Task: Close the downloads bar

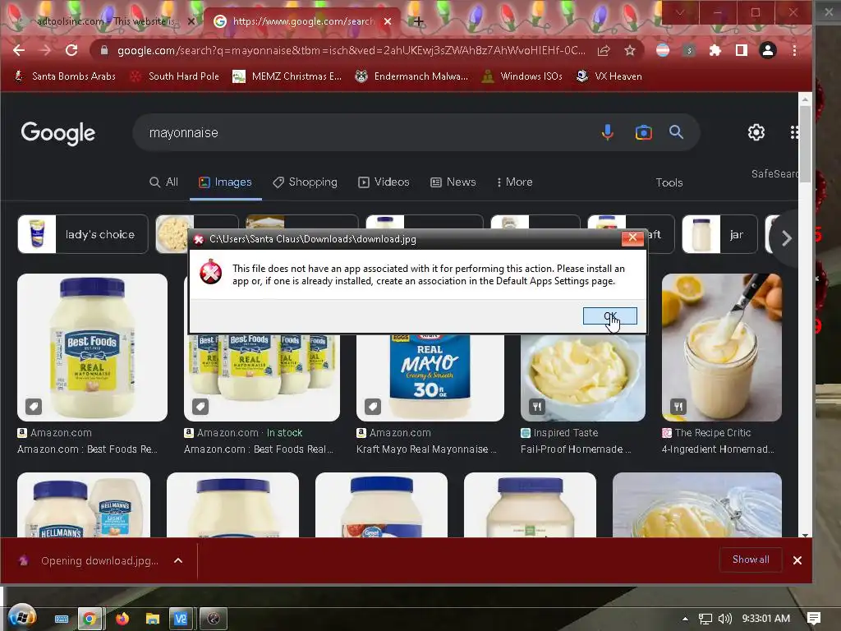Action: point(797,560)
